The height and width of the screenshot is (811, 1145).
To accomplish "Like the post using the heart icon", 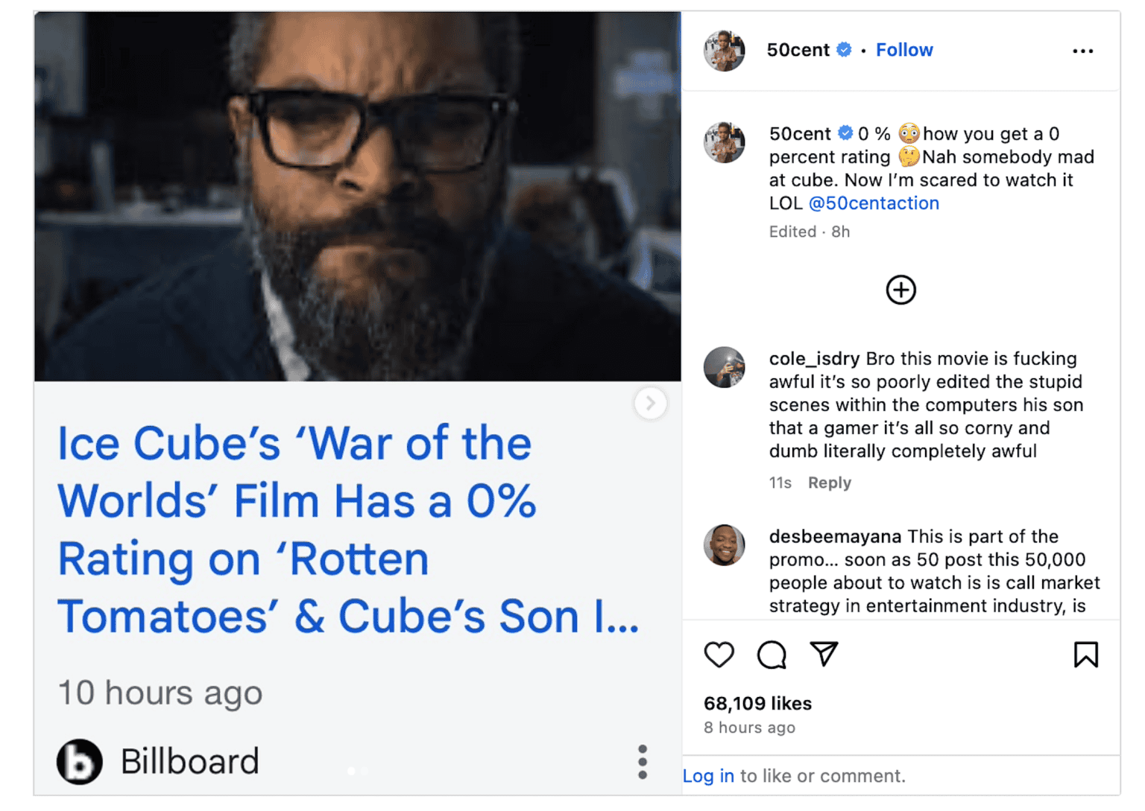I will (x=719, y=655).
